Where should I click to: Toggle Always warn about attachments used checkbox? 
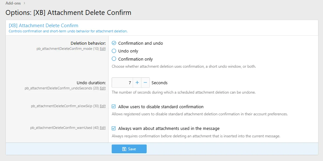[114, 128]
